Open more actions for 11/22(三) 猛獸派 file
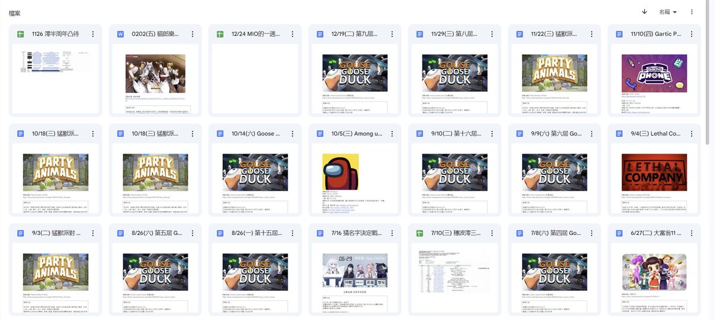The height and width of the screenshot is (320, 715). click(592, 34)
